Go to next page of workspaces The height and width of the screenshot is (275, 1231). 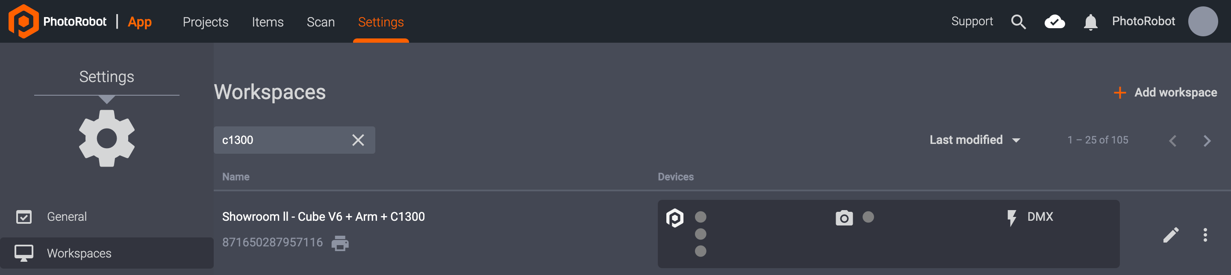tap(1207, 141)
